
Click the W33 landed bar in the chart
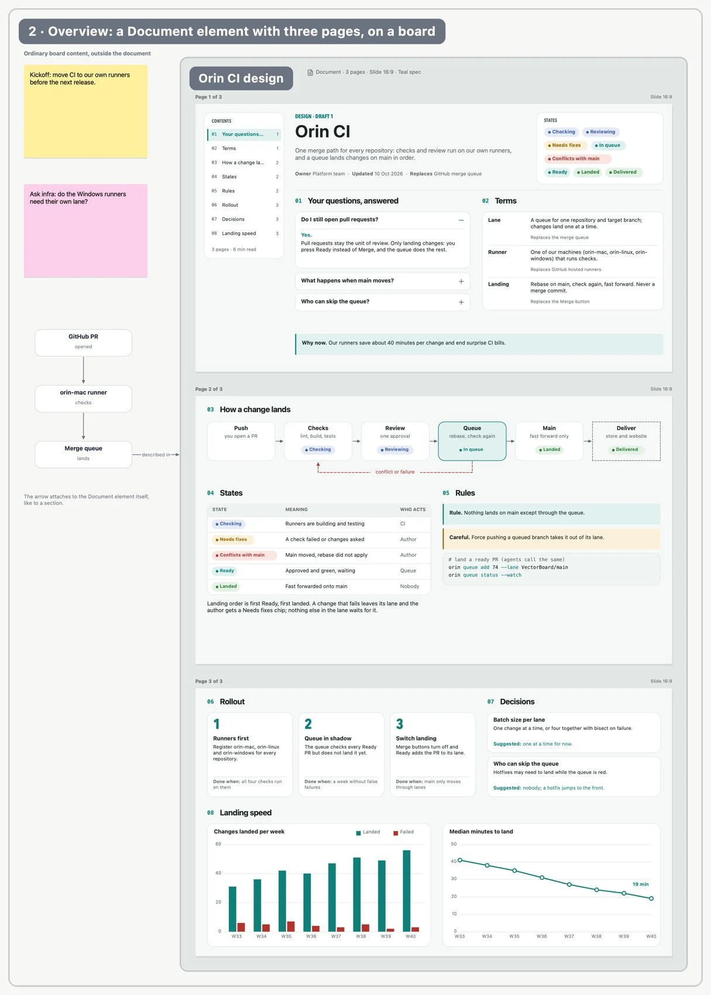pyautogui.click(x=232, y=909)
